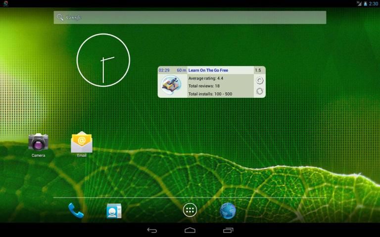Tap the status bar clock showing 2:30
This screenshot has width=380, height=237.
click(x=373, y=3)
